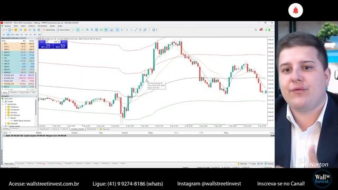Open the Sinais button in bottom bar
The width and height of the screenshot is (338, 190).
point(252,164)
